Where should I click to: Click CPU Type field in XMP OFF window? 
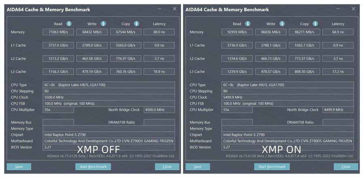pyautogui.click(x=109, y=85)
